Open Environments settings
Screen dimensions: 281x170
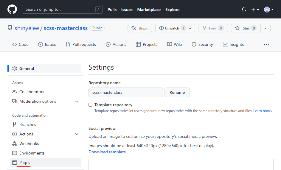point(46,153)
